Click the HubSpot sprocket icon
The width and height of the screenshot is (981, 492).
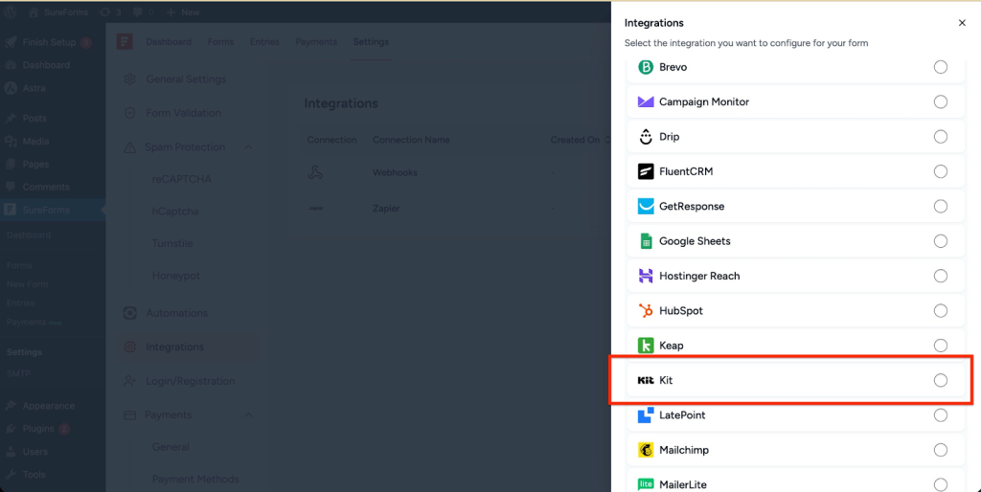coord(646,311)
